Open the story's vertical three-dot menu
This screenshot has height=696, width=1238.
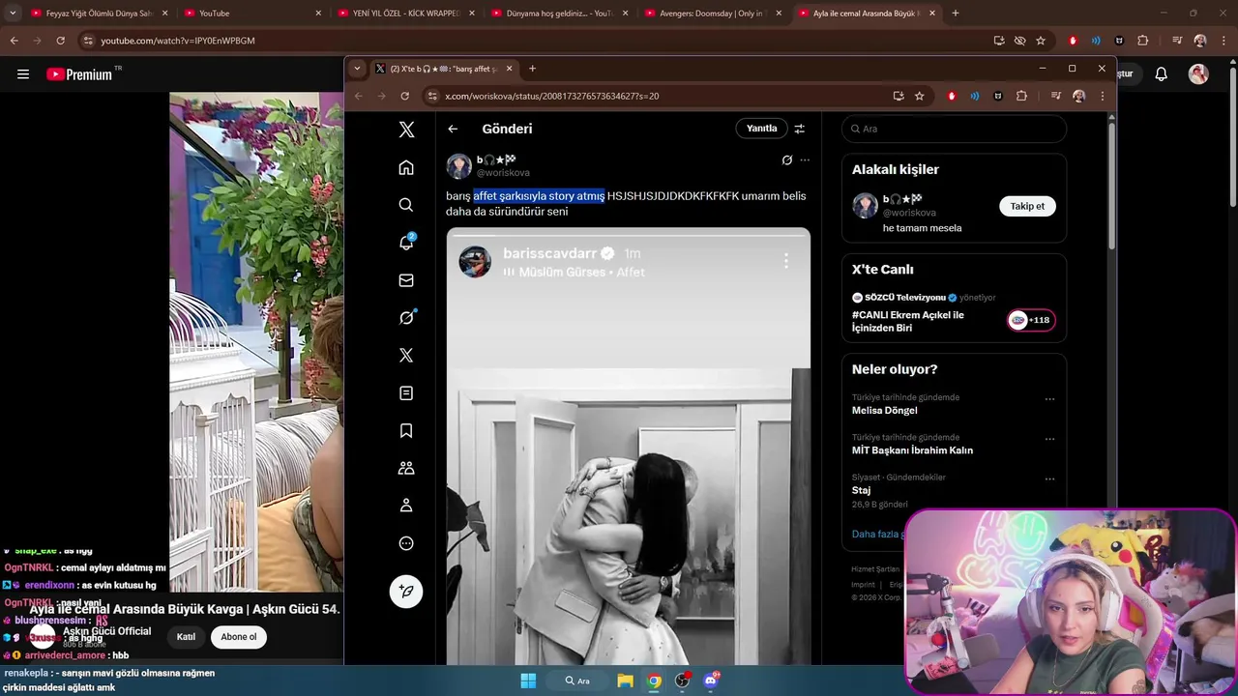pyautogui.click(x=785, y=261)
